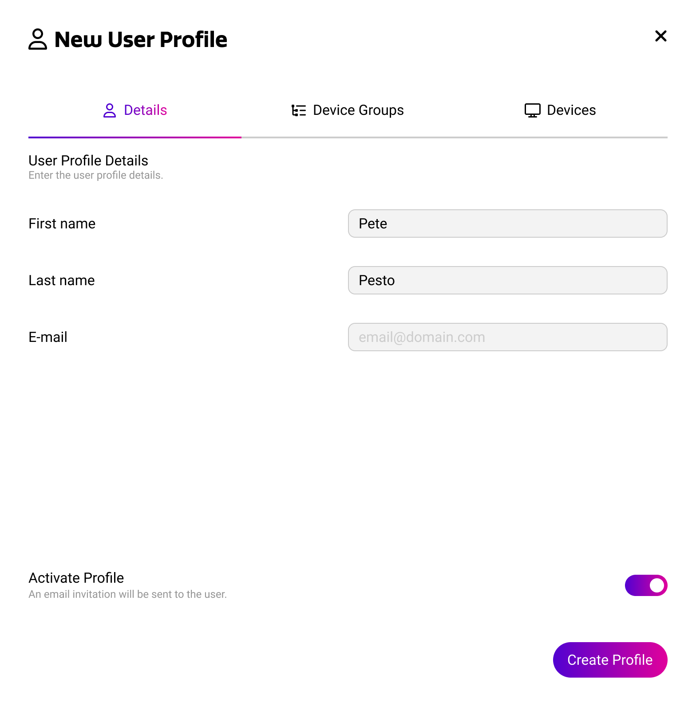The height and width of the screenshot is (706, 696).
Task: Click the First name label
Action: [62, 224]
